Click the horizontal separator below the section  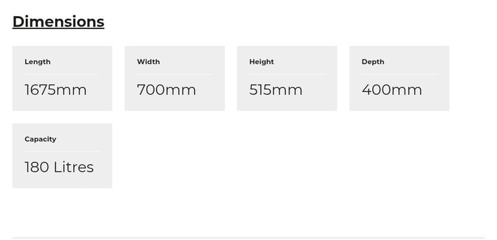coord(248,238)
